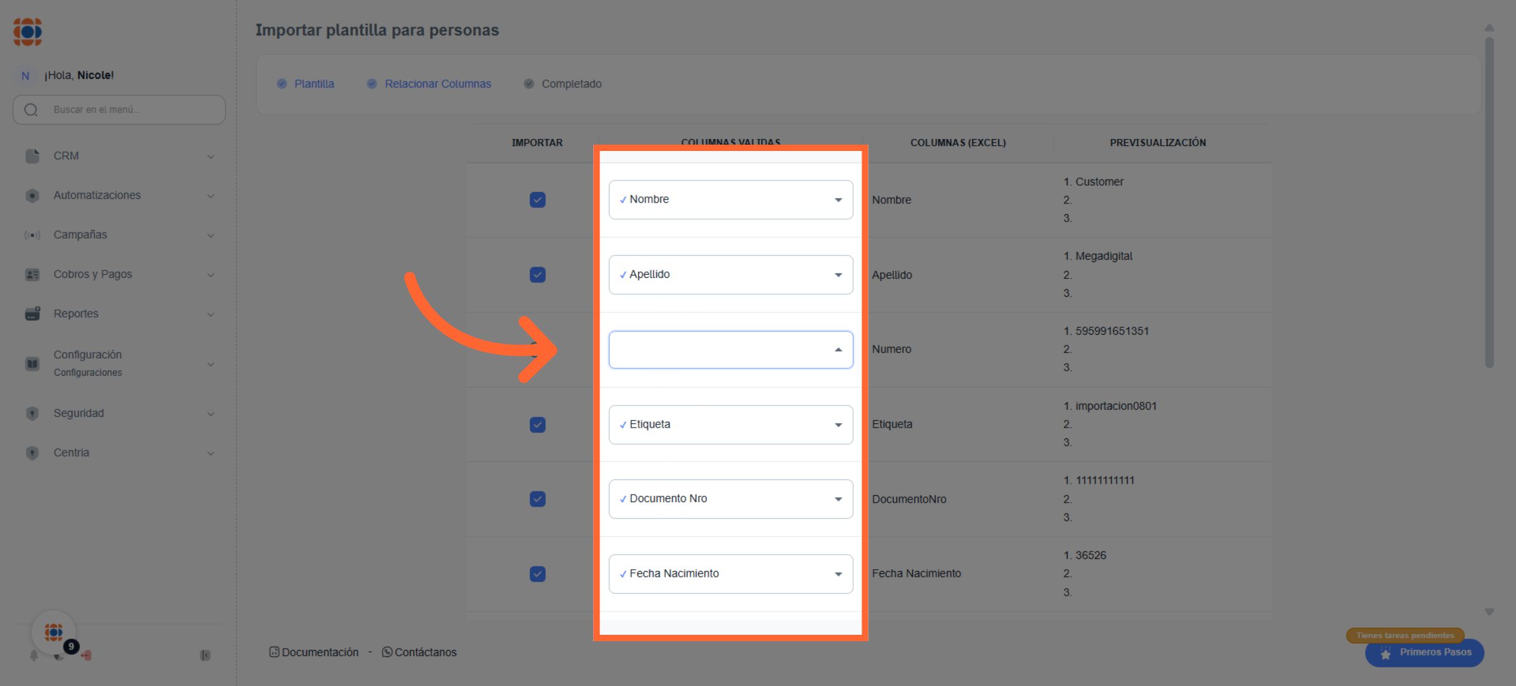Open the Documento Nro column dropdown

click(x=730, y=499)
